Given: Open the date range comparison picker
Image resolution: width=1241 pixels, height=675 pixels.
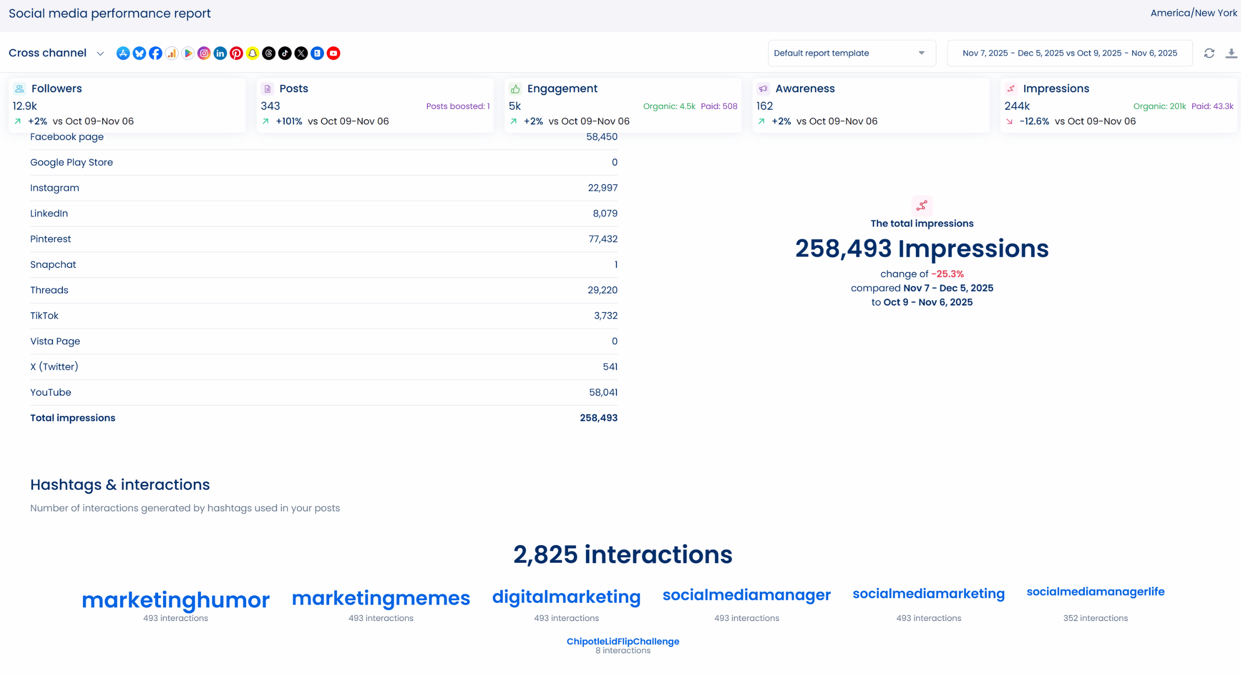Looking at the screenshot, I should point(1070,53).
